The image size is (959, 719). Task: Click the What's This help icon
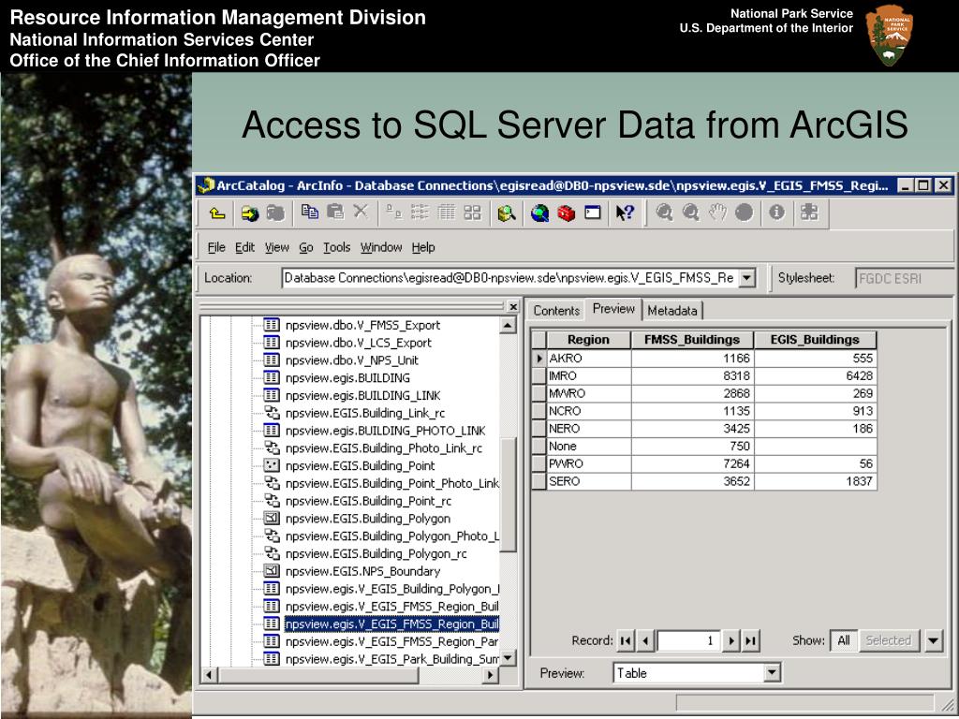(625, 213)
